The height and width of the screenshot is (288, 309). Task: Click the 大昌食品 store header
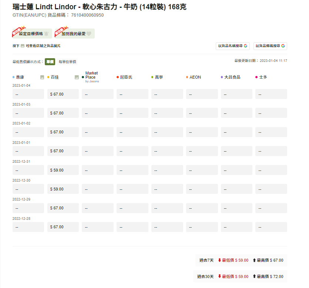[232, 77]
